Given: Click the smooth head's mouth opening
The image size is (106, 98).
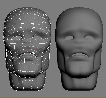Looking at the screenshot, I should click(x=79, y=55).
